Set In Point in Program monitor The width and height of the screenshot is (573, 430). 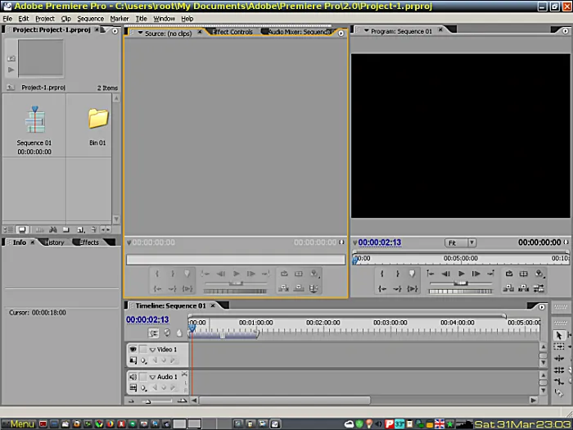(x=382, y=274)
